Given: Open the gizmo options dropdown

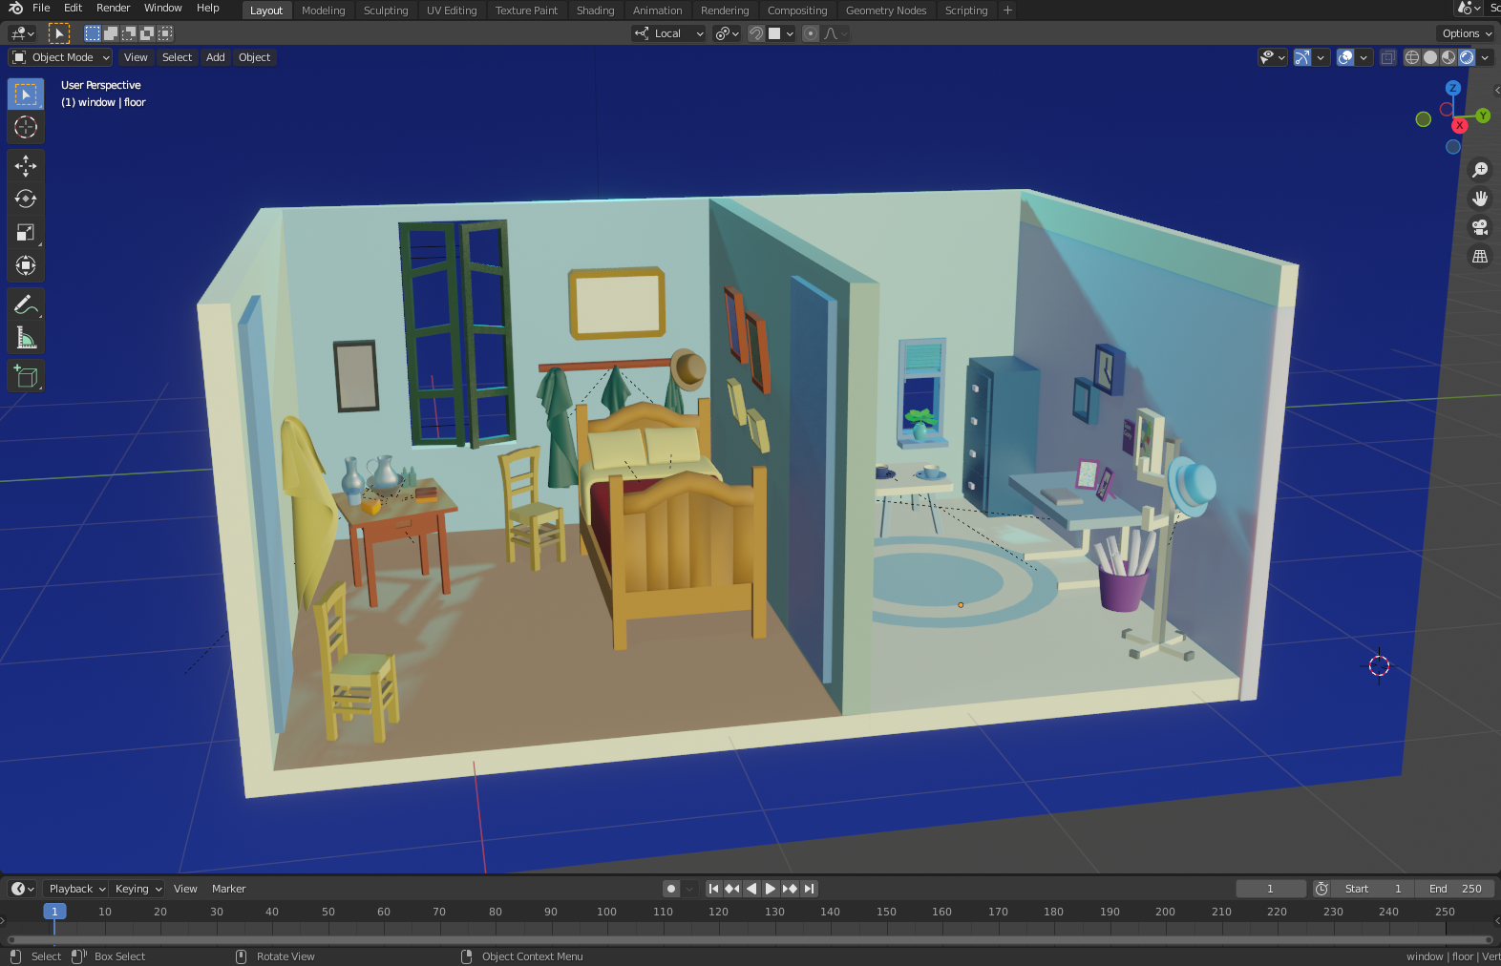Looking at the screenshot, I should tap(1321, 57).
